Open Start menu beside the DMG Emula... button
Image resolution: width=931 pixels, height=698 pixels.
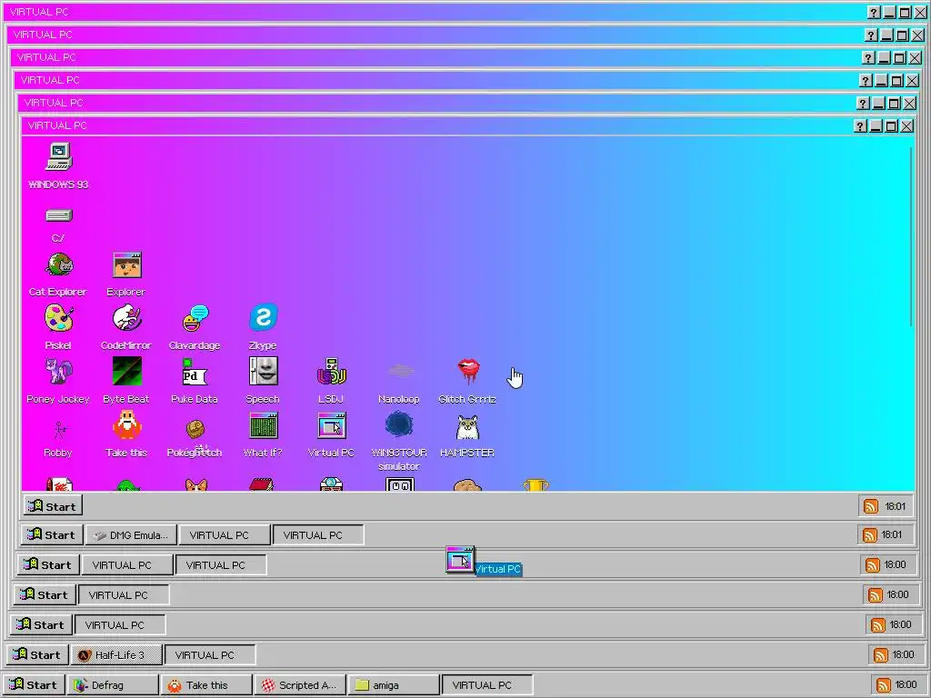[51, 534]
